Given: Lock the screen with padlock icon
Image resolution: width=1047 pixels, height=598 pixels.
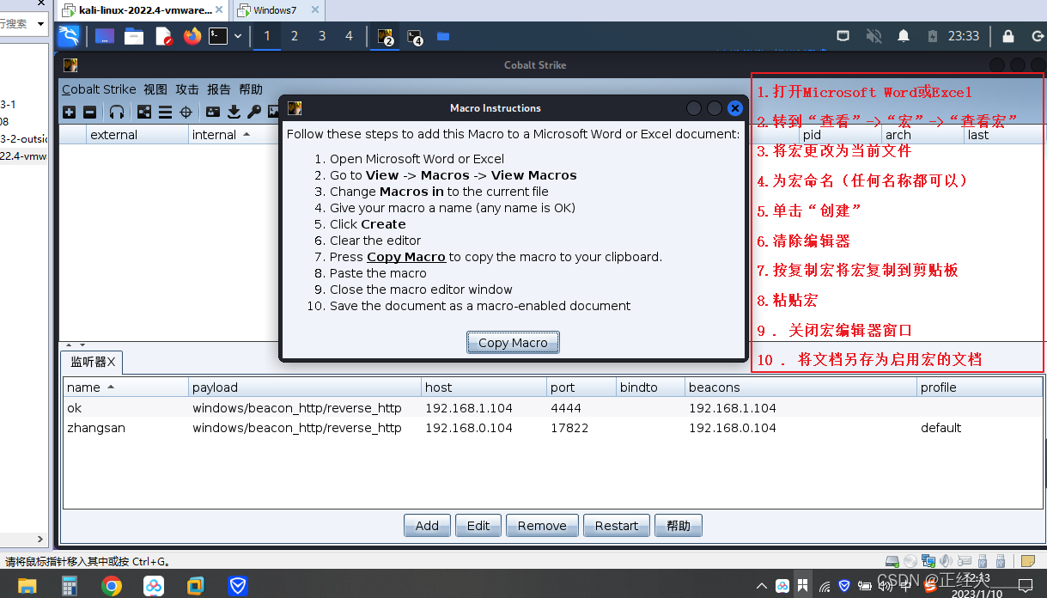Looking at the screenshot, I should [1008, 36].
